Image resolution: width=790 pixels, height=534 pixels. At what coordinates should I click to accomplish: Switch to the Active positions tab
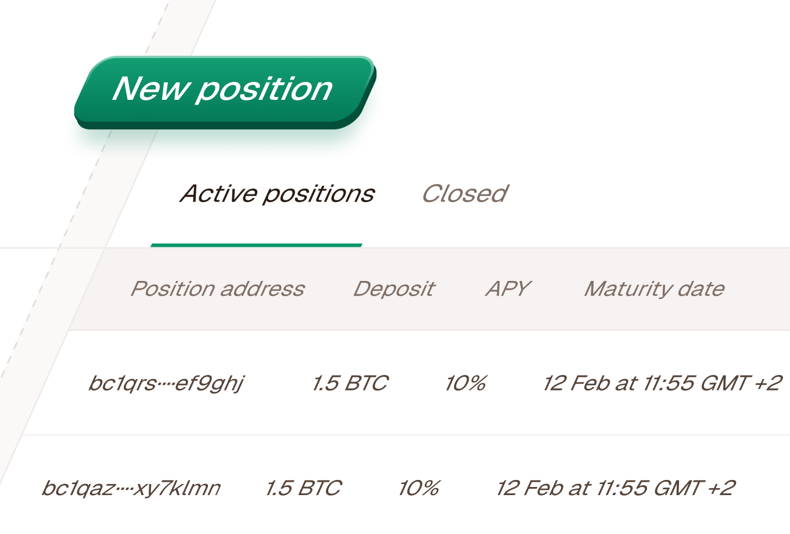click(277, 194)
